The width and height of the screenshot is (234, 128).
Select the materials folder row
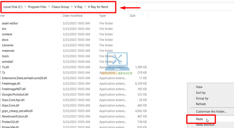pyautogui.click(x=8, y=51)
